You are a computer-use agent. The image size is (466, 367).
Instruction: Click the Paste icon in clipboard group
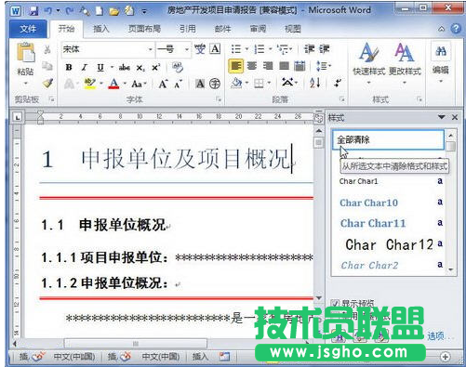[25, 53]
